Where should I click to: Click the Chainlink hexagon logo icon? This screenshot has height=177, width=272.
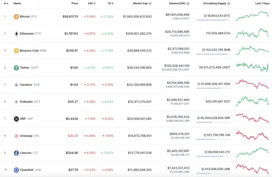16,170
